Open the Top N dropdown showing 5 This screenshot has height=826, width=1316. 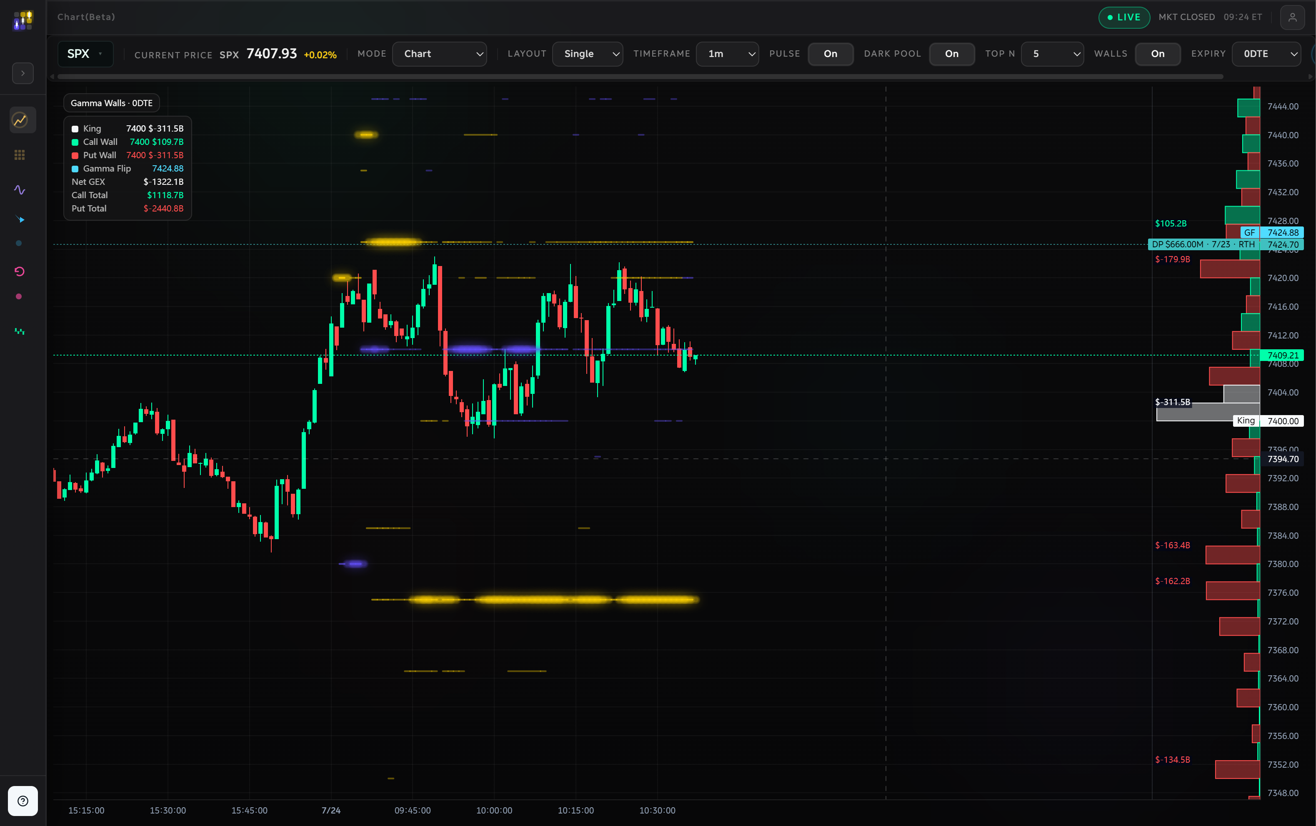pyautogui.click(x=1052, y=54)
